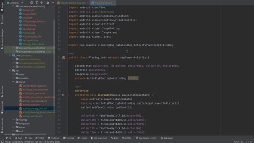
Task: Open the Git tool window
Action: click(x=9, y=138)
